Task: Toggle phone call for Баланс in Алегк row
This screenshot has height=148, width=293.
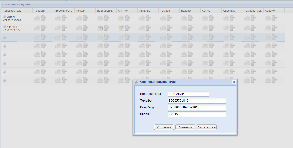Action: click(191, 18)
